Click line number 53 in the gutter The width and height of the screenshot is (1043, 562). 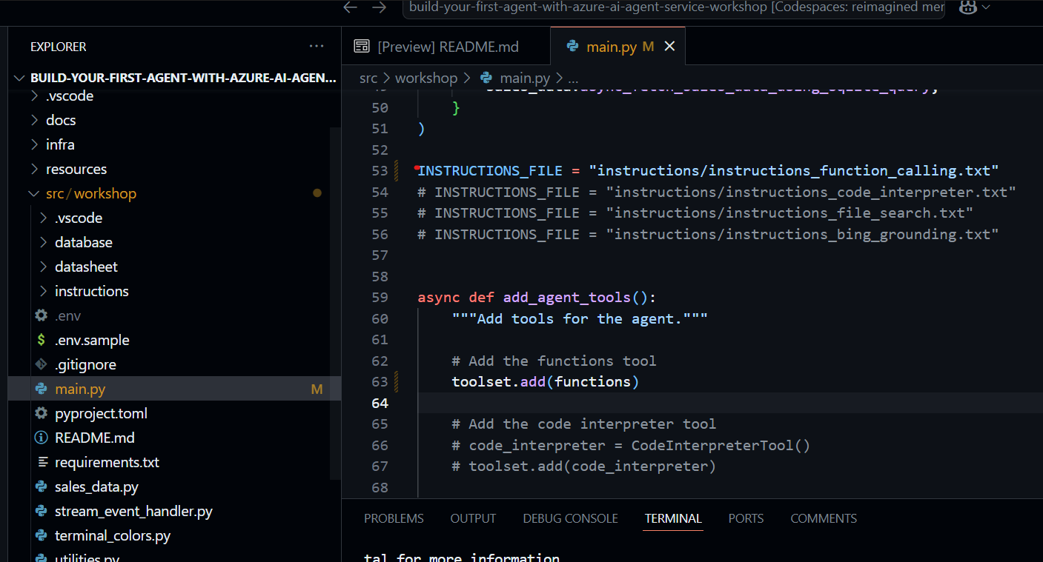380,171
